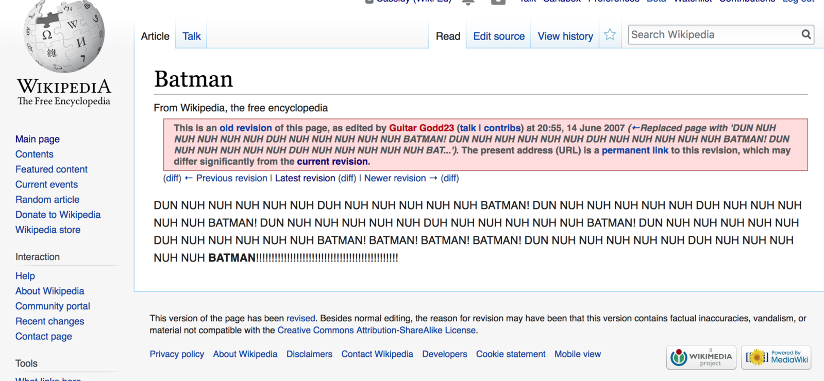This screenshot has width=824, height=381.
Task: Open Guitar Godd23's talk link
Action: coord(468,128)
